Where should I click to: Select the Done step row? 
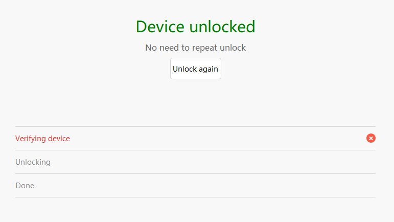[196, 186]
